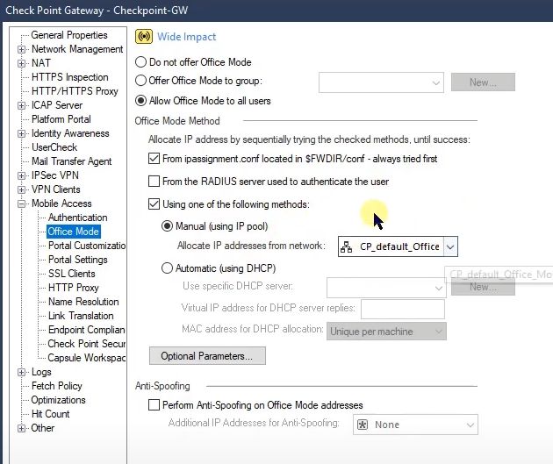Expand the Network Management tree node
This screenshot has width=553, height=464.
22,49
